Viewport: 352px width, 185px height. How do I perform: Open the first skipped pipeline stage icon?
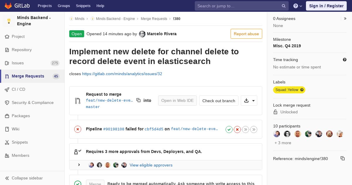tap(246, 129)
